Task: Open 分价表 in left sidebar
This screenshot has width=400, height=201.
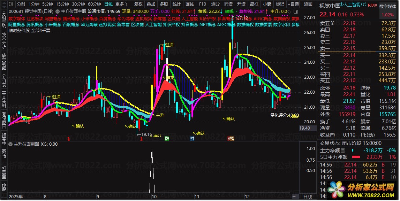Action: [x=4, y=80]
